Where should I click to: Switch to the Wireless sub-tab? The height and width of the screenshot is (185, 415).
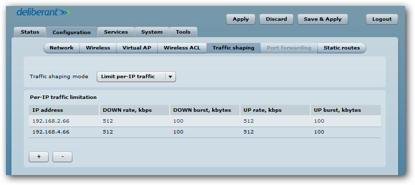coord(98,48)
